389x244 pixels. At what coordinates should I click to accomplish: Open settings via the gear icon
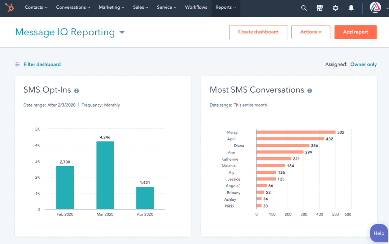[335, 8]
